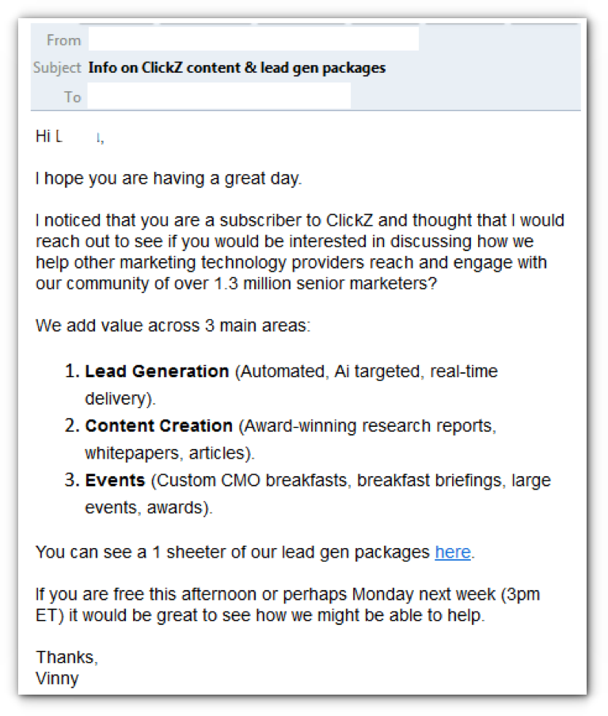Click the "events, awards" line
The width and height of the screenshot is (608, 716).
click(149, 508)
